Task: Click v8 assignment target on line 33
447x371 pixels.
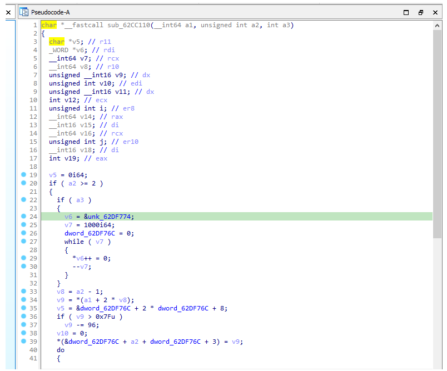Action: click(x=61, y=292)
